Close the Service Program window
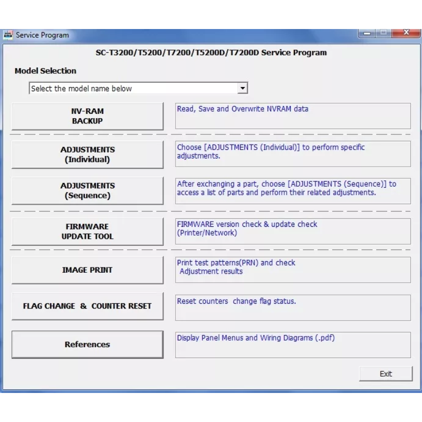The image size is (422, 422). [x=406, y=33]
